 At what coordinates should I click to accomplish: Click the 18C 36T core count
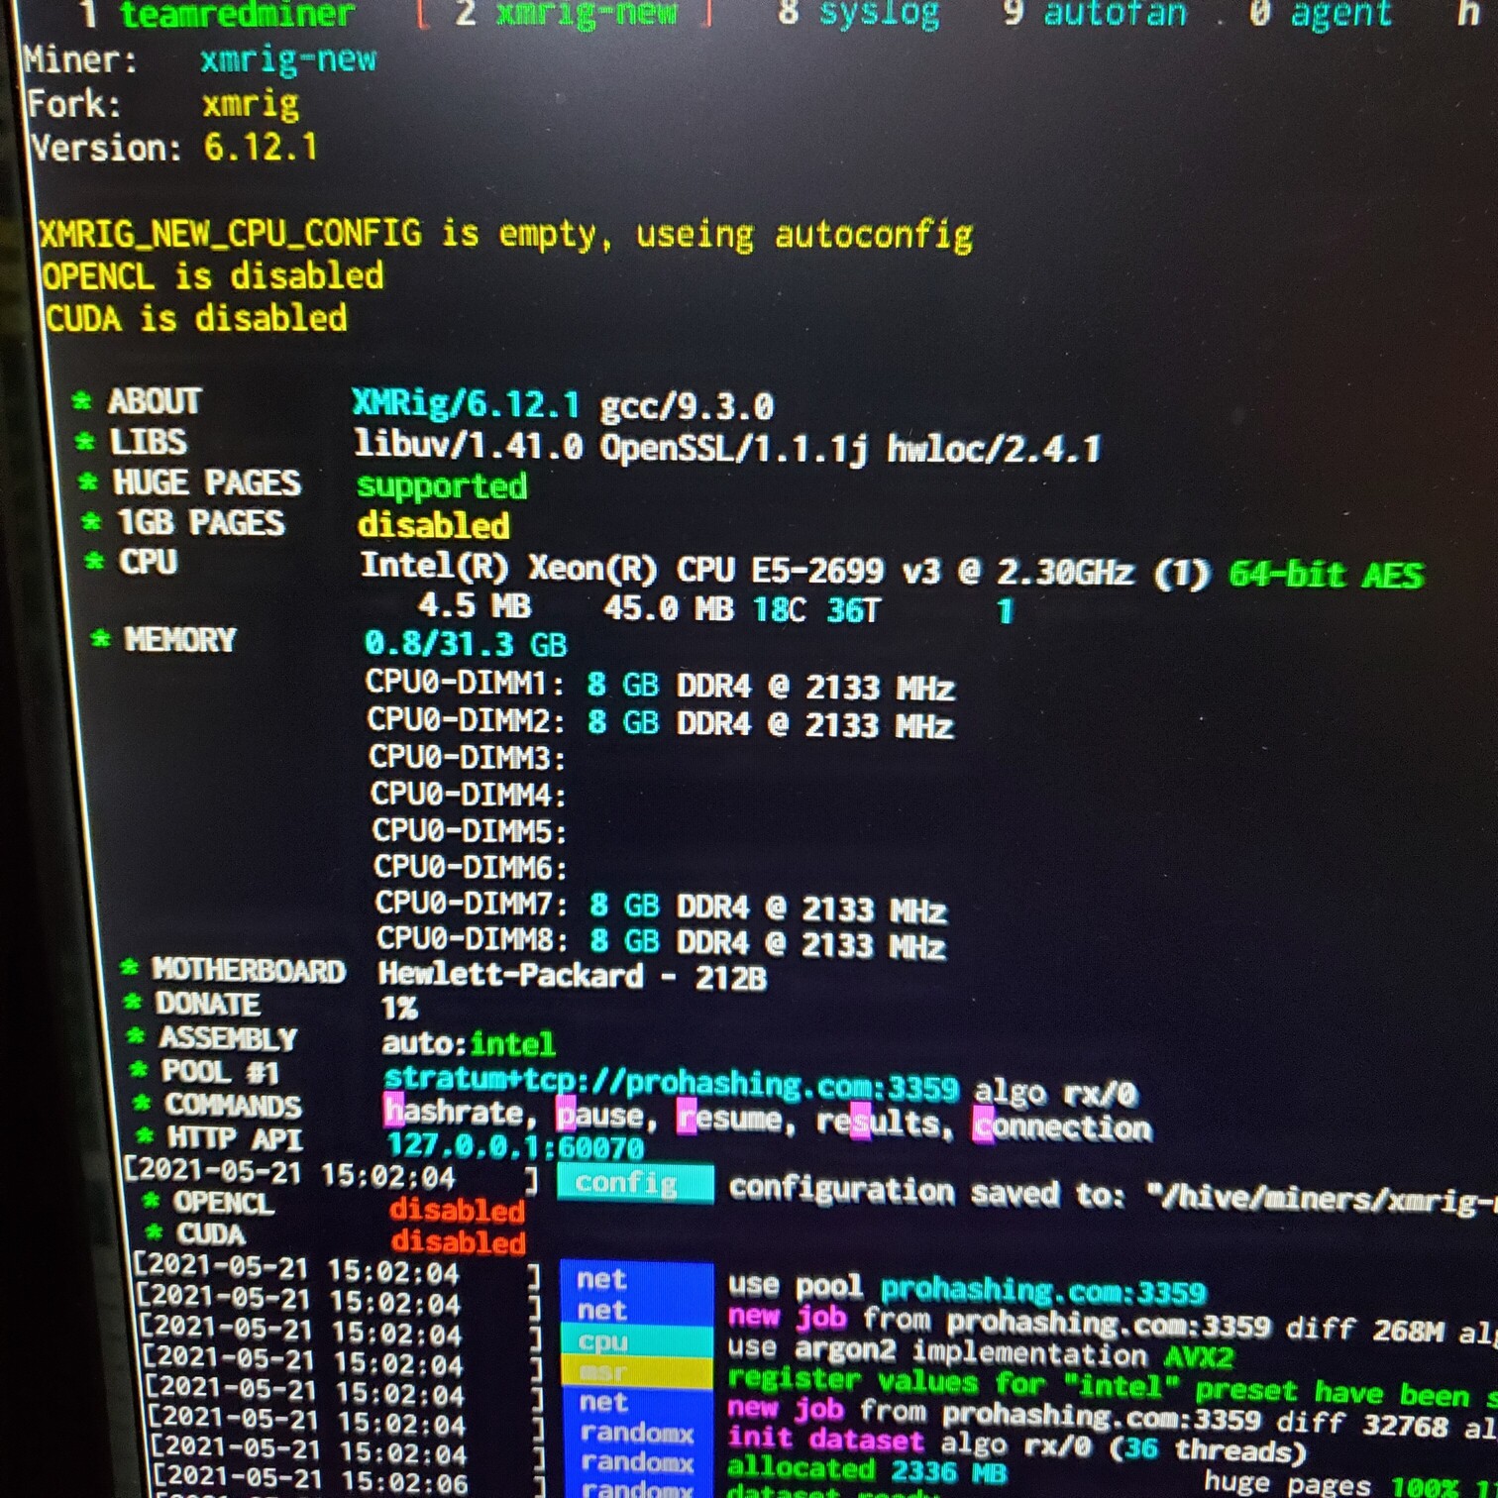click(x=817, y=609)
